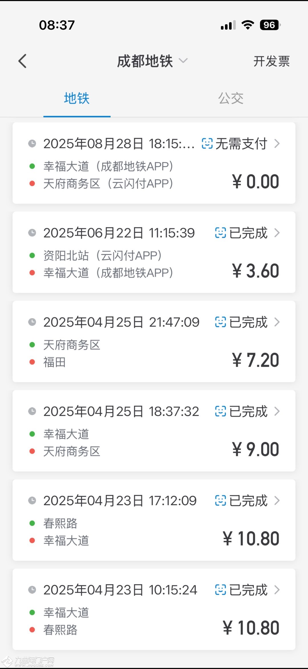Open details chevron for 18:37:32 trip
The width and height of the screenshot is (308, 669).
click(277, 411)
